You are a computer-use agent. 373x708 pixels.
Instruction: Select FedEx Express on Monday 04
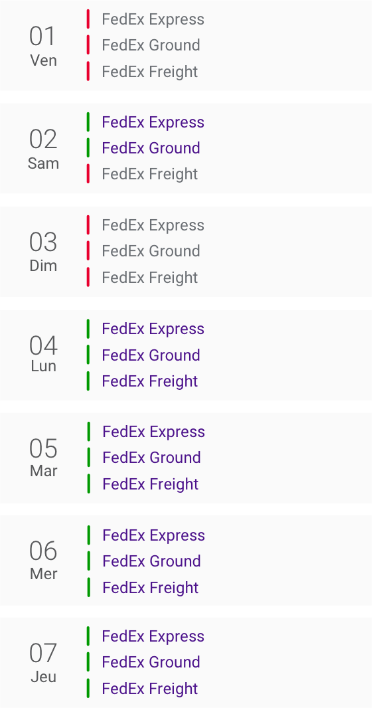[153, 329]
